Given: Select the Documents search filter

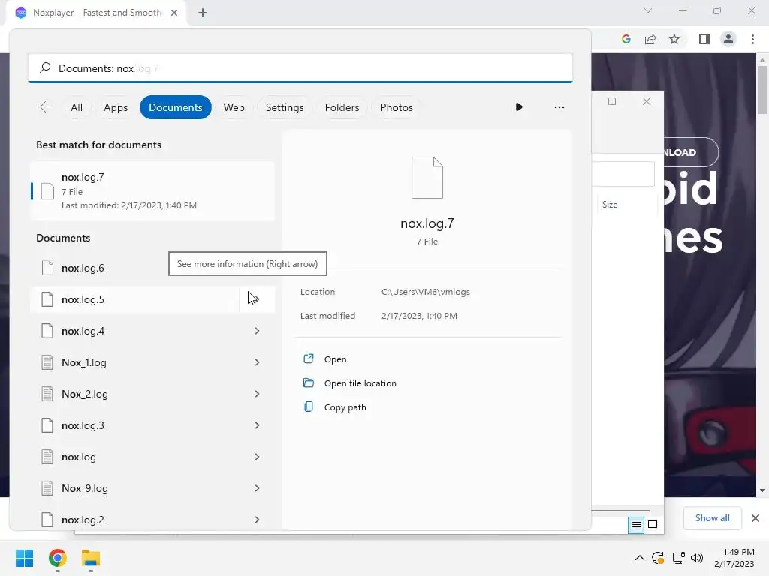Looking at the screenshot, I should tap(176, 107).
